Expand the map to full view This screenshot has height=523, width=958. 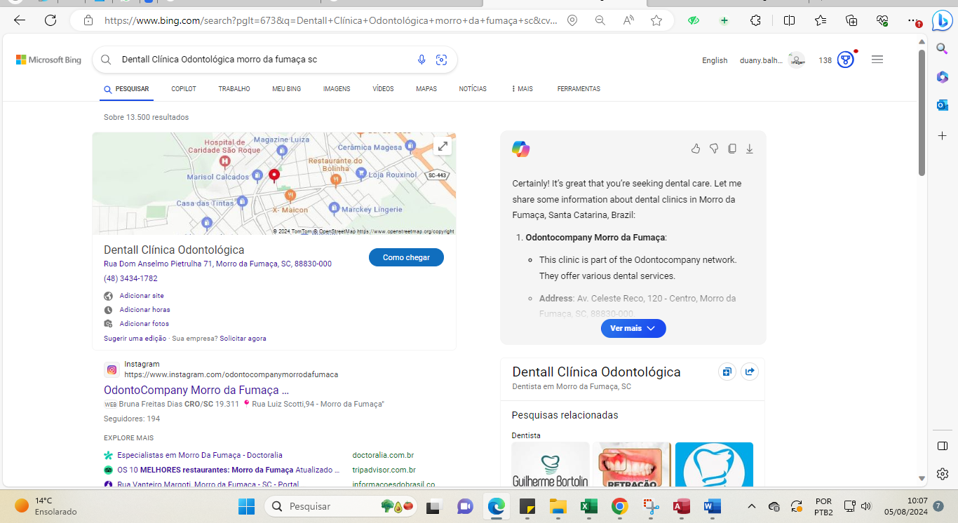pos(442,147)
